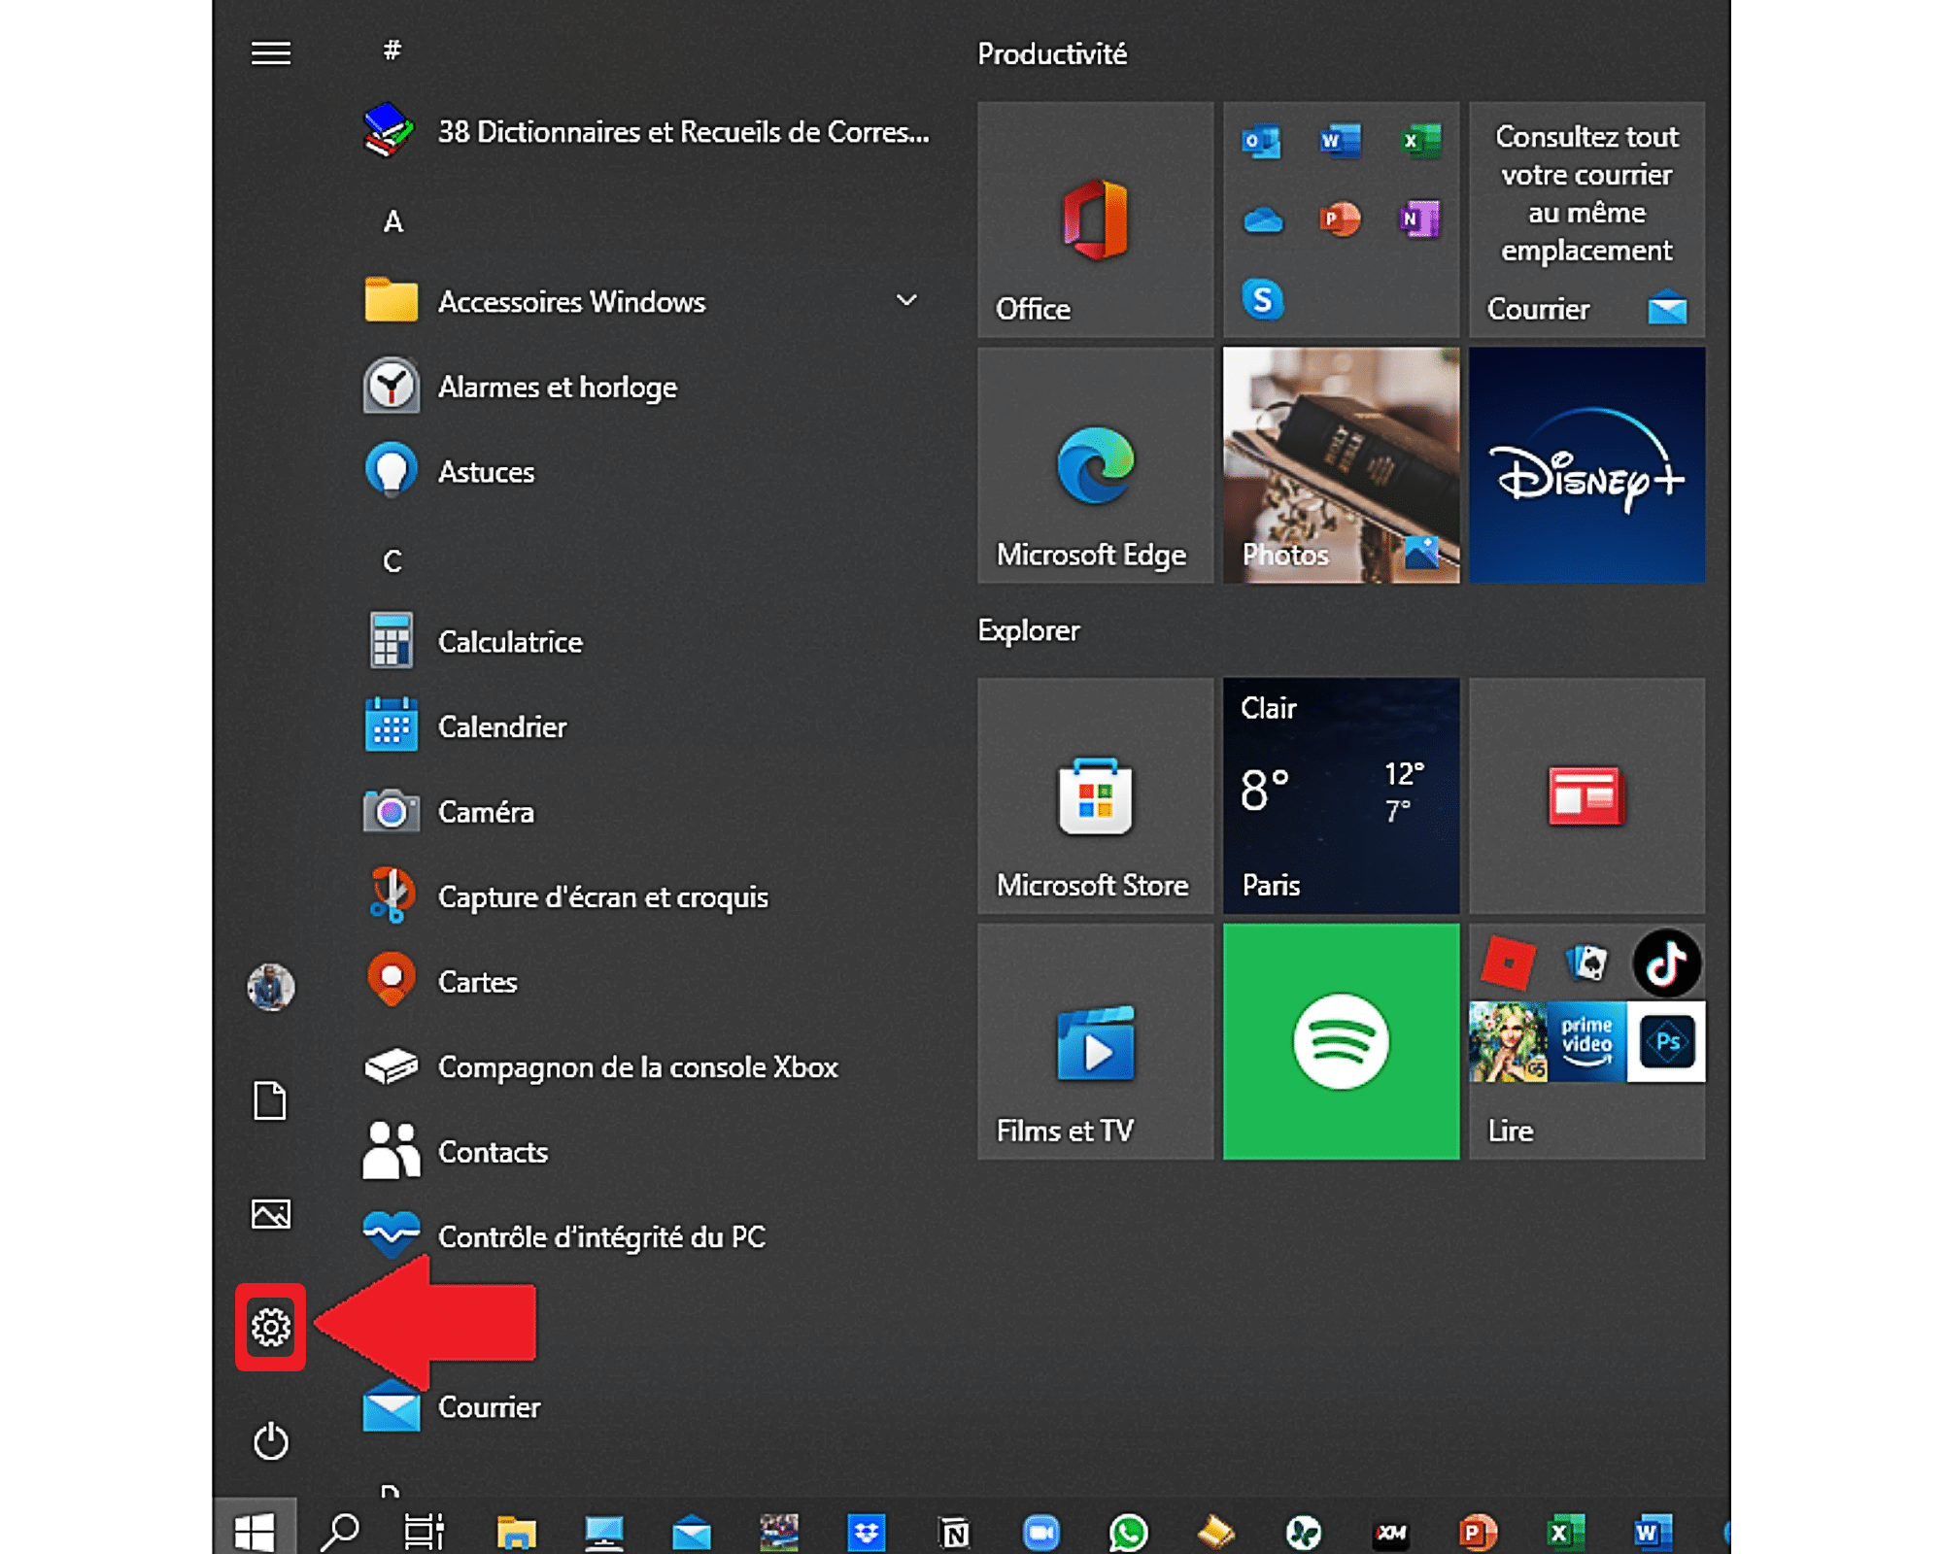Open Calendrier from the app list
The width and height of the screenshot is (1943, 1554).
[x=643, y=726]
